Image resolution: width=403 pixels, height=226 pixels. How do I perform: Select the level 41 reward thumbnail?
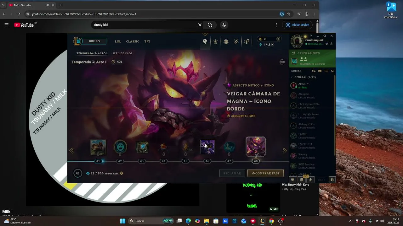98,147
